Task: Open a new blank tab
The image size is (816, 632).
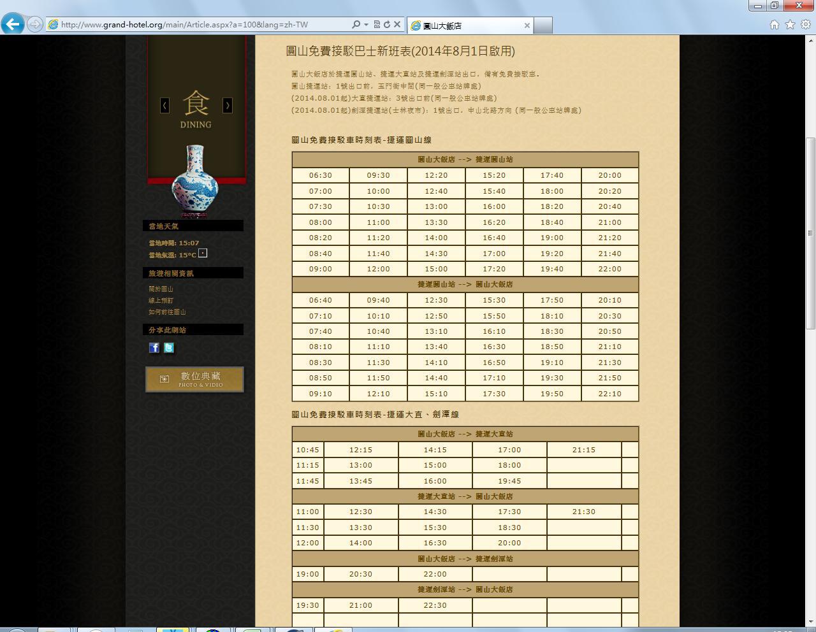Action: (x=543, y=25)
